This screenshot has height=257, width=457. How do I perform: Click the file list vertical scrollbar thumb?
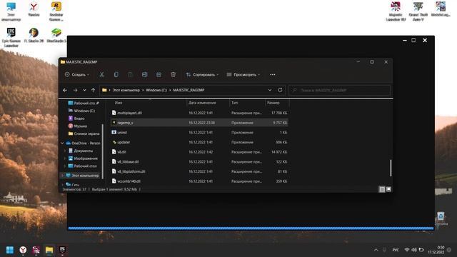pos(391,168)
